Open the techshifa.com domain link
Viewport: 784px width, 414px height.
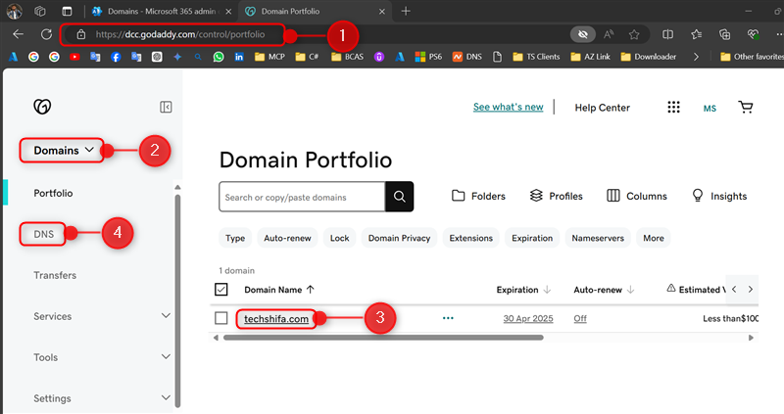click(x=276, y=319)
